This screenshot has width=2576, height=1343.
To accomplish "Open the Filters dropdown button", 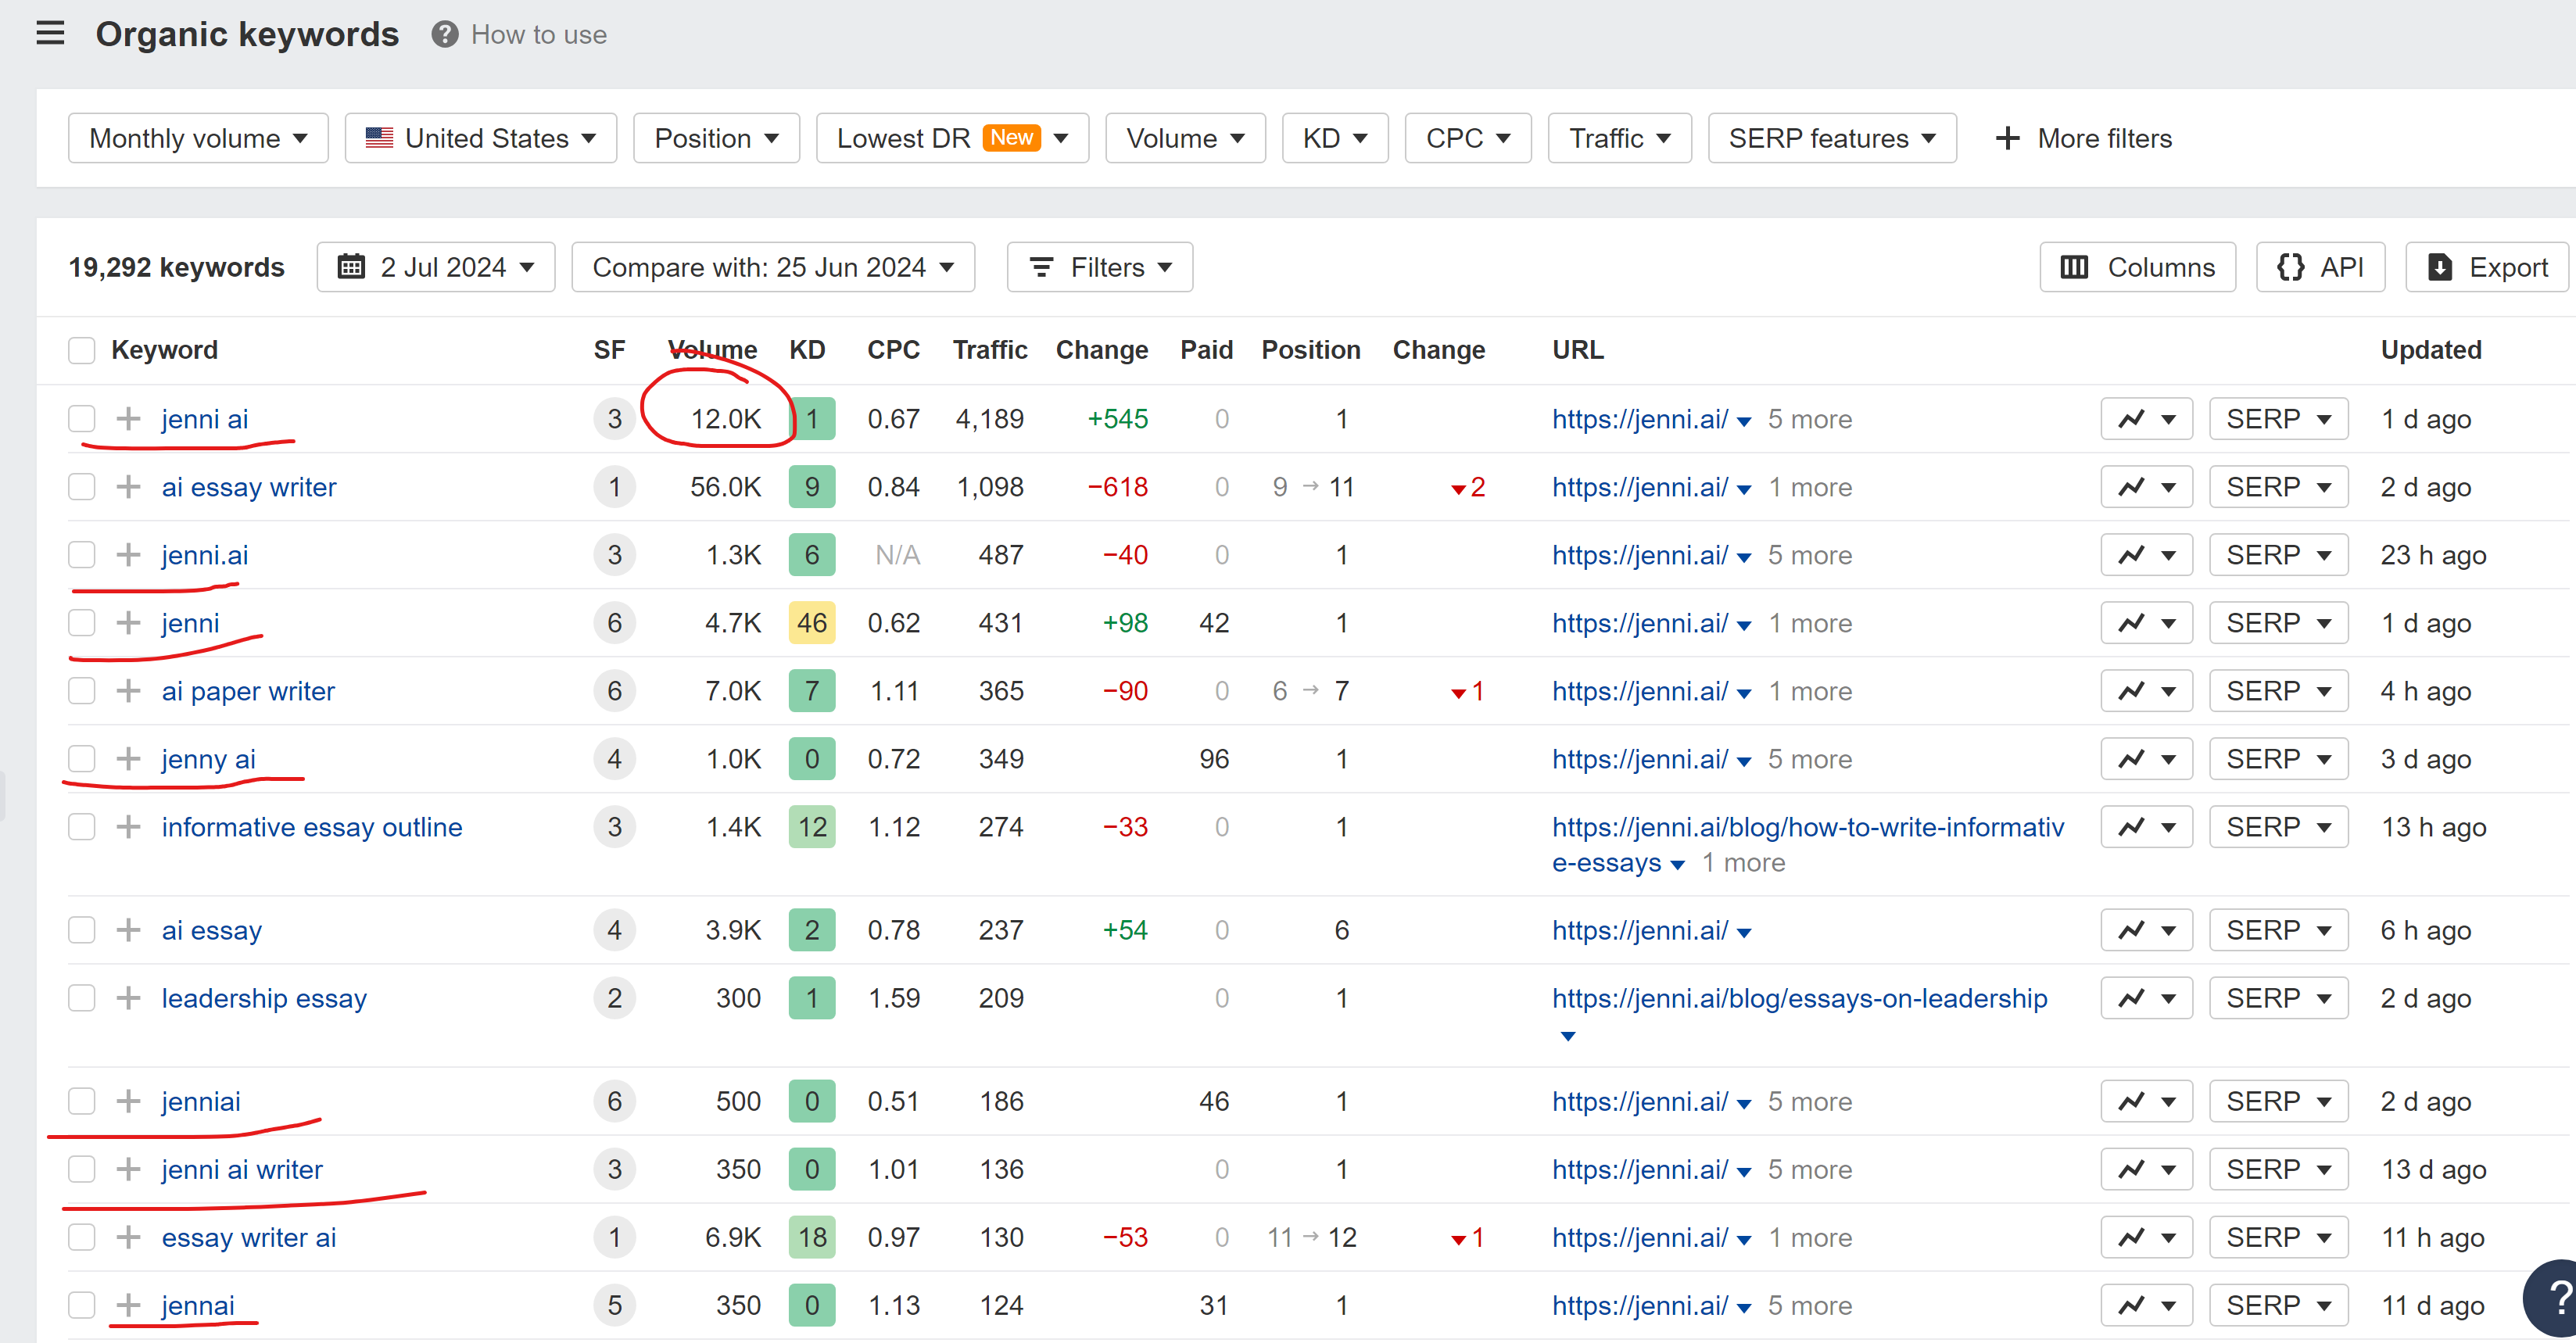I will (1100, 267).
